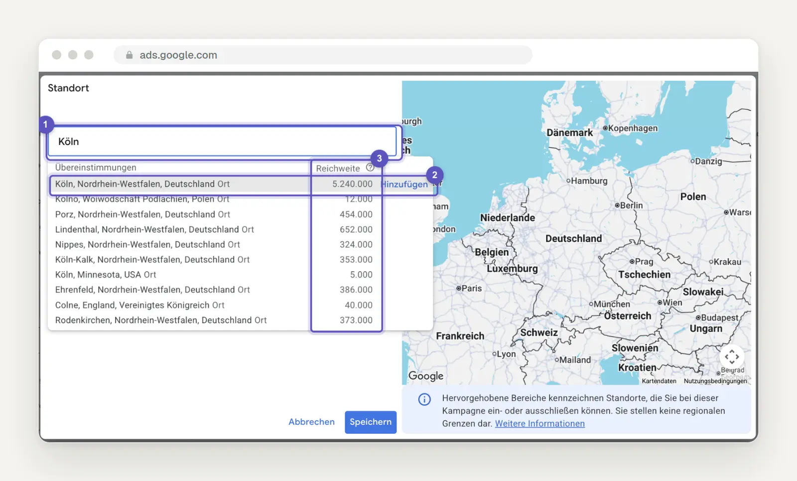This screenshot has width=797, height=481.
Task: Select Ehrenfeld, Nordrhein-Westfalen suggestion
Action: (x=152, y=290)
